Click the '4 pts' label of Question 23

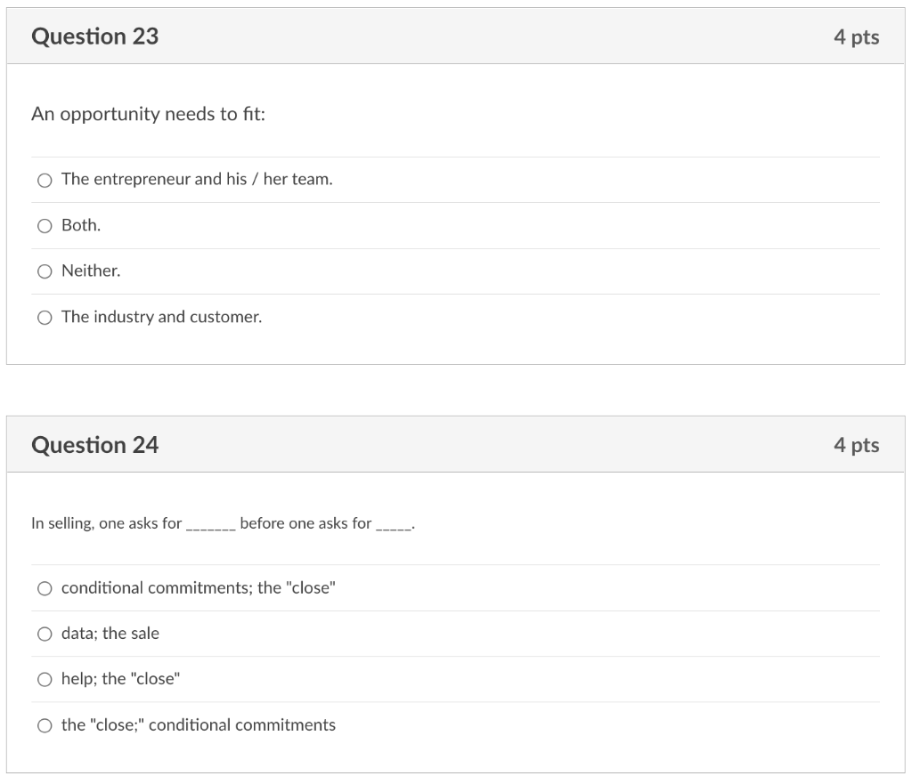pyautogui.click(x=856, y=37)
